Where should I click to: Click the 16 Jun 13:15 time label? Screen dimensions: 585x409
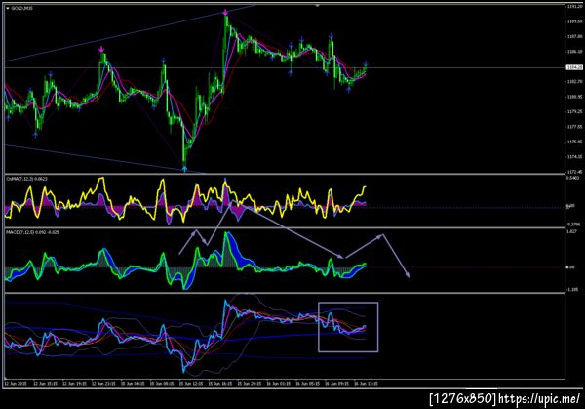(x=366, y=384)
